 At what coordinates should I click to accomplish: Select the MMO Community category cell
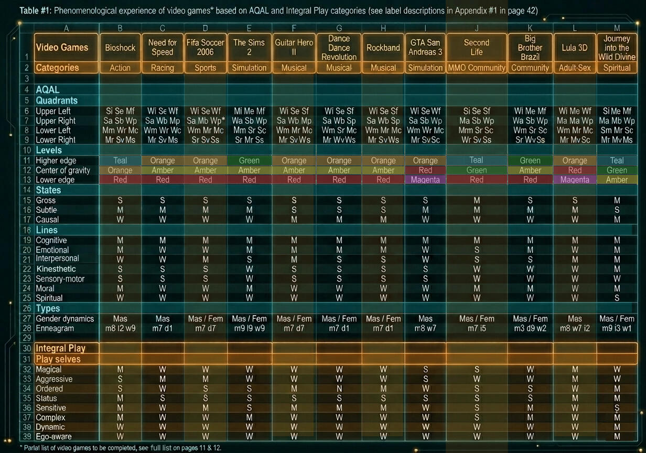477,68
